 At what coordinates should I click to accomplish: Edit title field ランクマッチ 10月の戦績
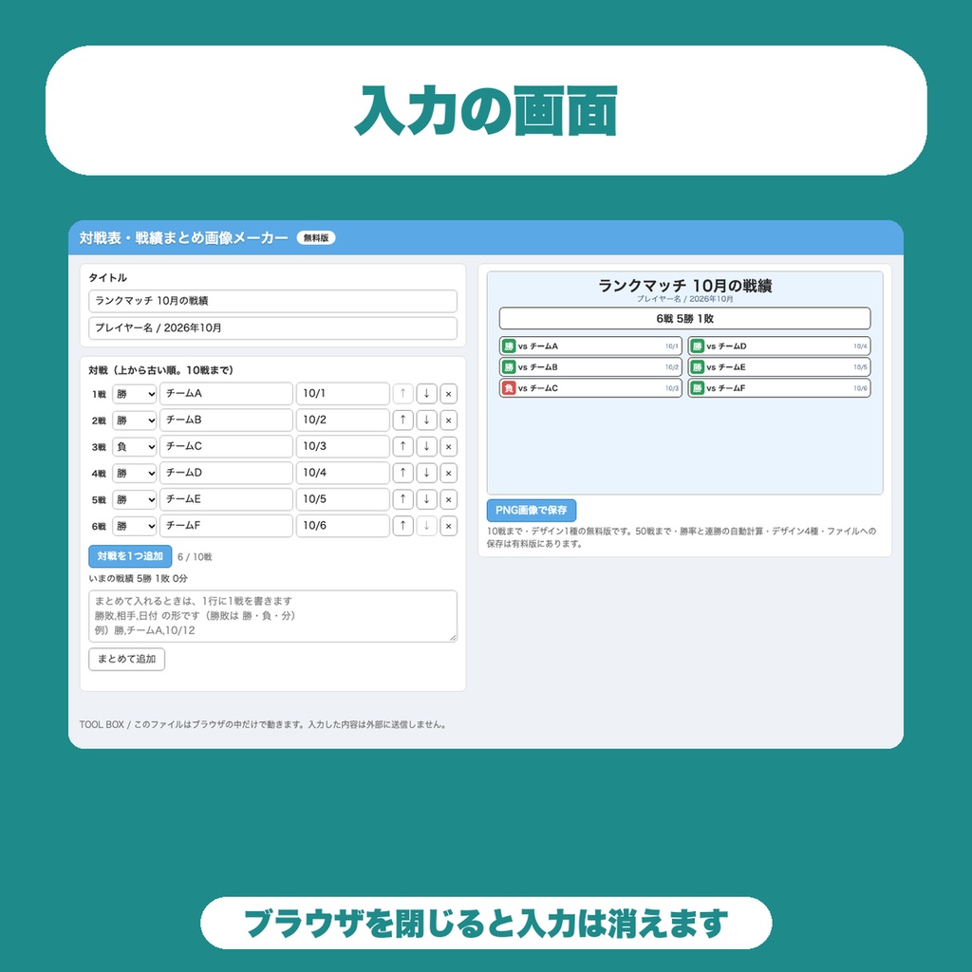[272, 301]
